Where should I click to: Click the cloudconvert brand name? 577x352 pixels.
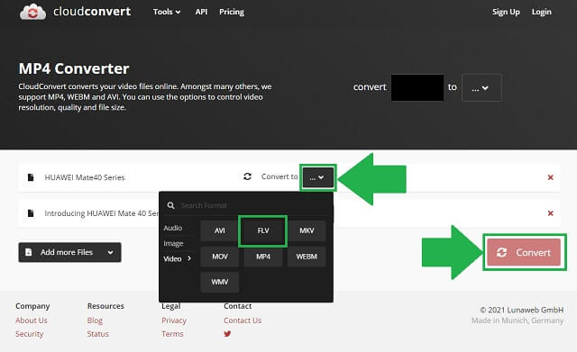click(x=92, y=12)
